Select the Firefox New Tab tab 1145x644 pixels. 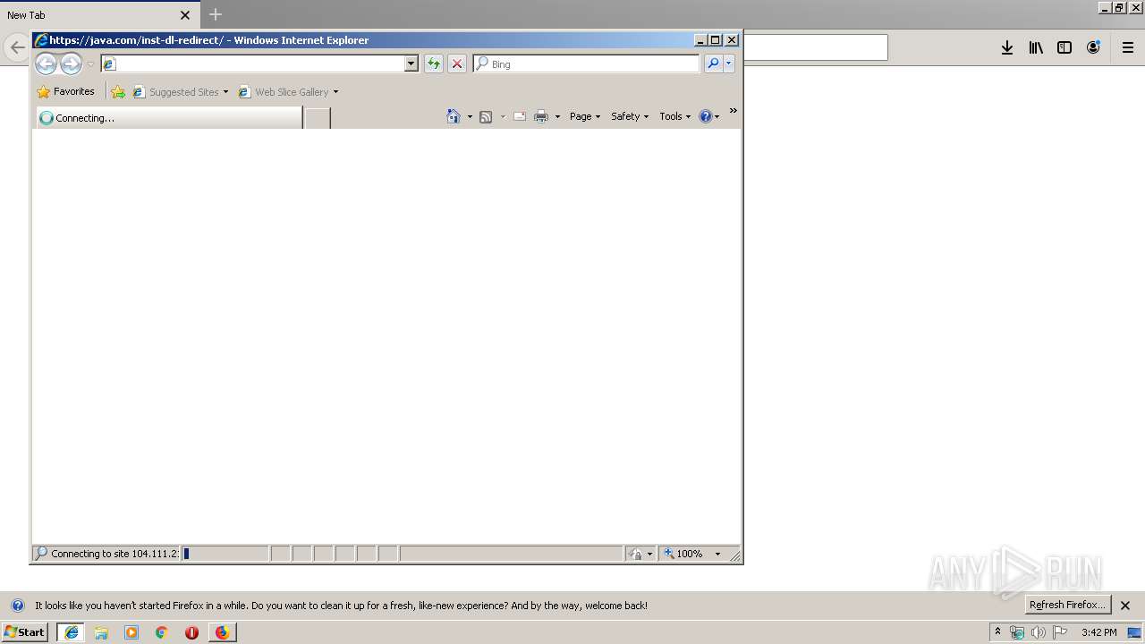pyautogui.click(x=100, y=15)
